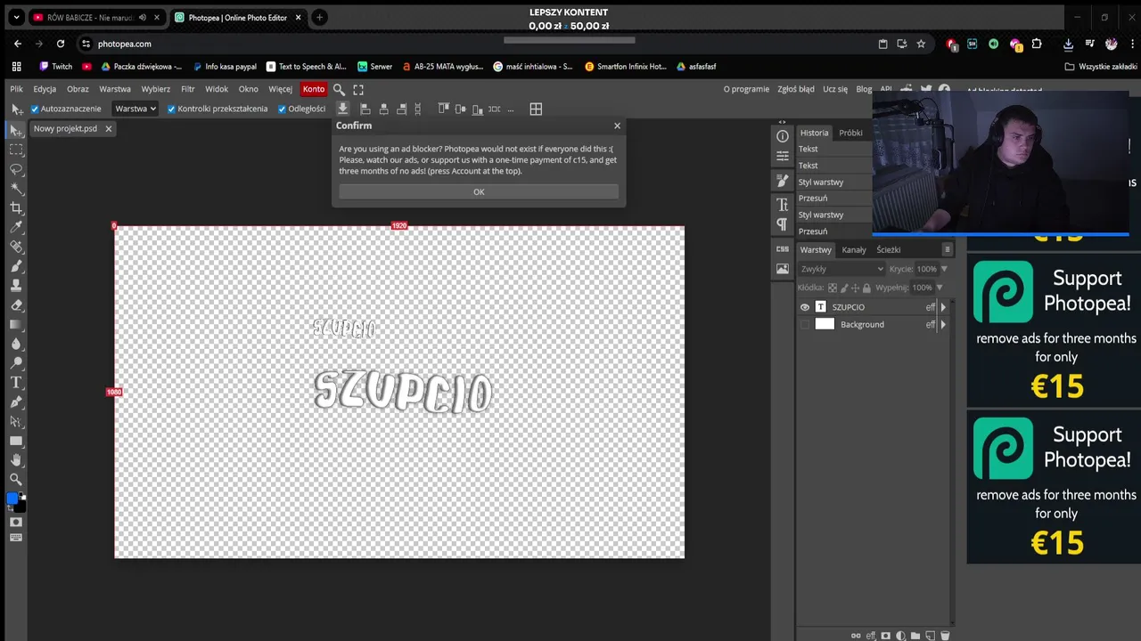Lock position using the cross-arrow lock icon
The image size is (1141, 641).
click(856, 288)
